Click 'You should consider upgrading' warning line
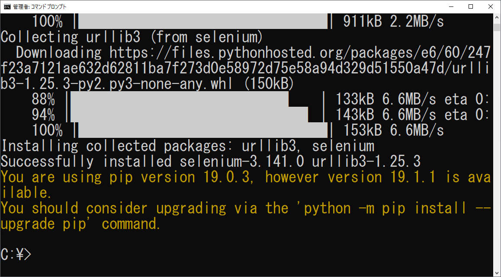This screenshot has height=277, width=501. pyautogui.click(x=245, y=208)
